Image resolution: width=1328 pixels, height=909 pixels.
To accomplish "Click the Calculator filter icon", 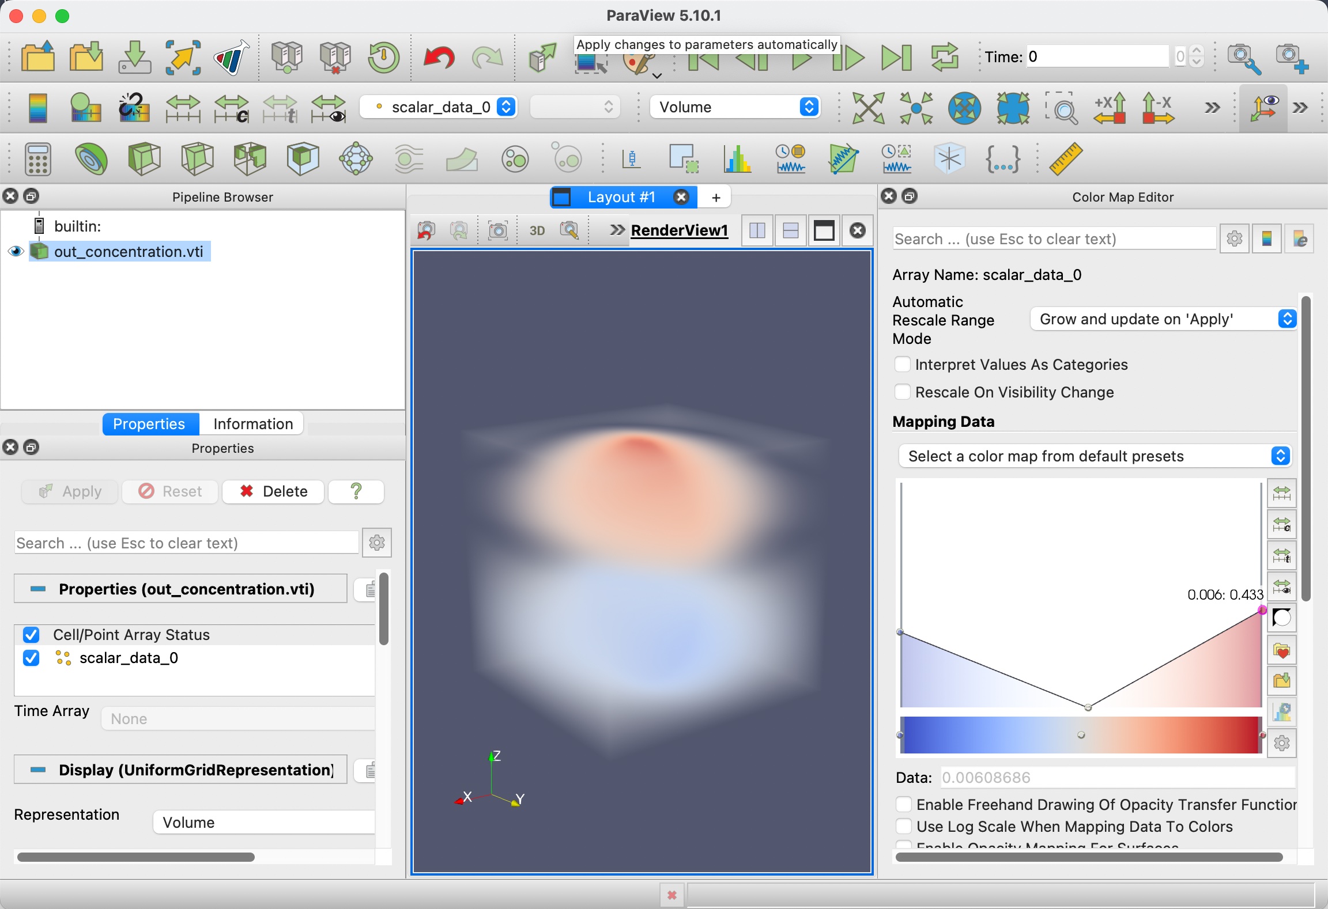I will (37, 159).
